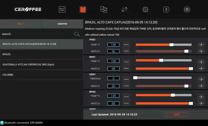Decrease RP02 HEAT(%) with minus button
Screen dimensions: 208x126
coord(126,103)
